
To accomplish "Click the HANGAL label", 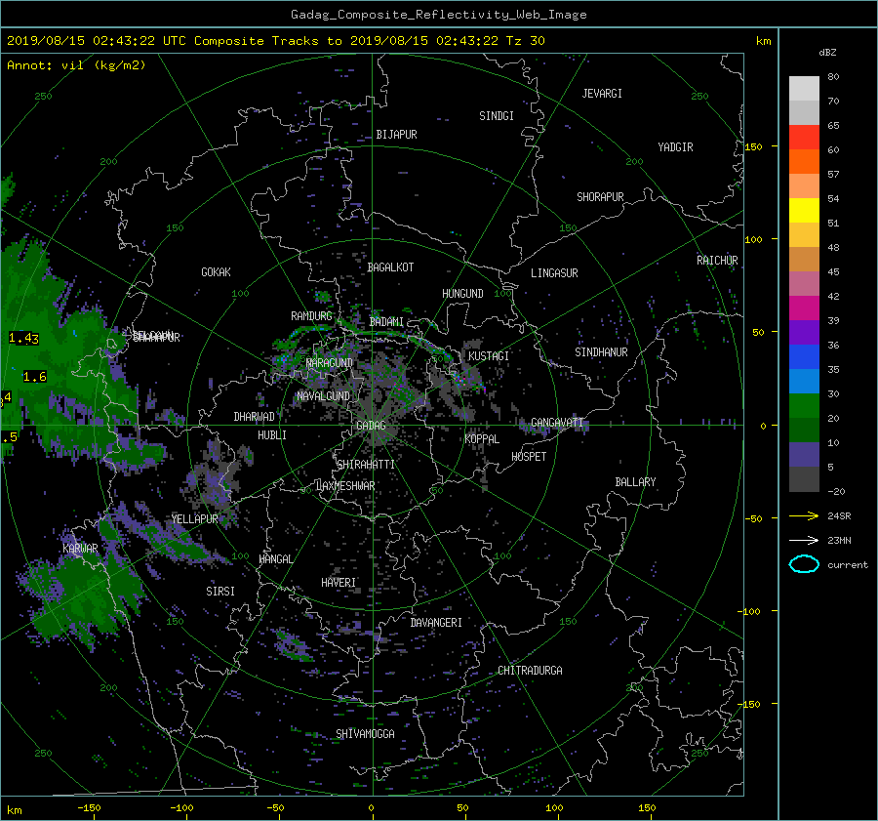I will point(276,559).
